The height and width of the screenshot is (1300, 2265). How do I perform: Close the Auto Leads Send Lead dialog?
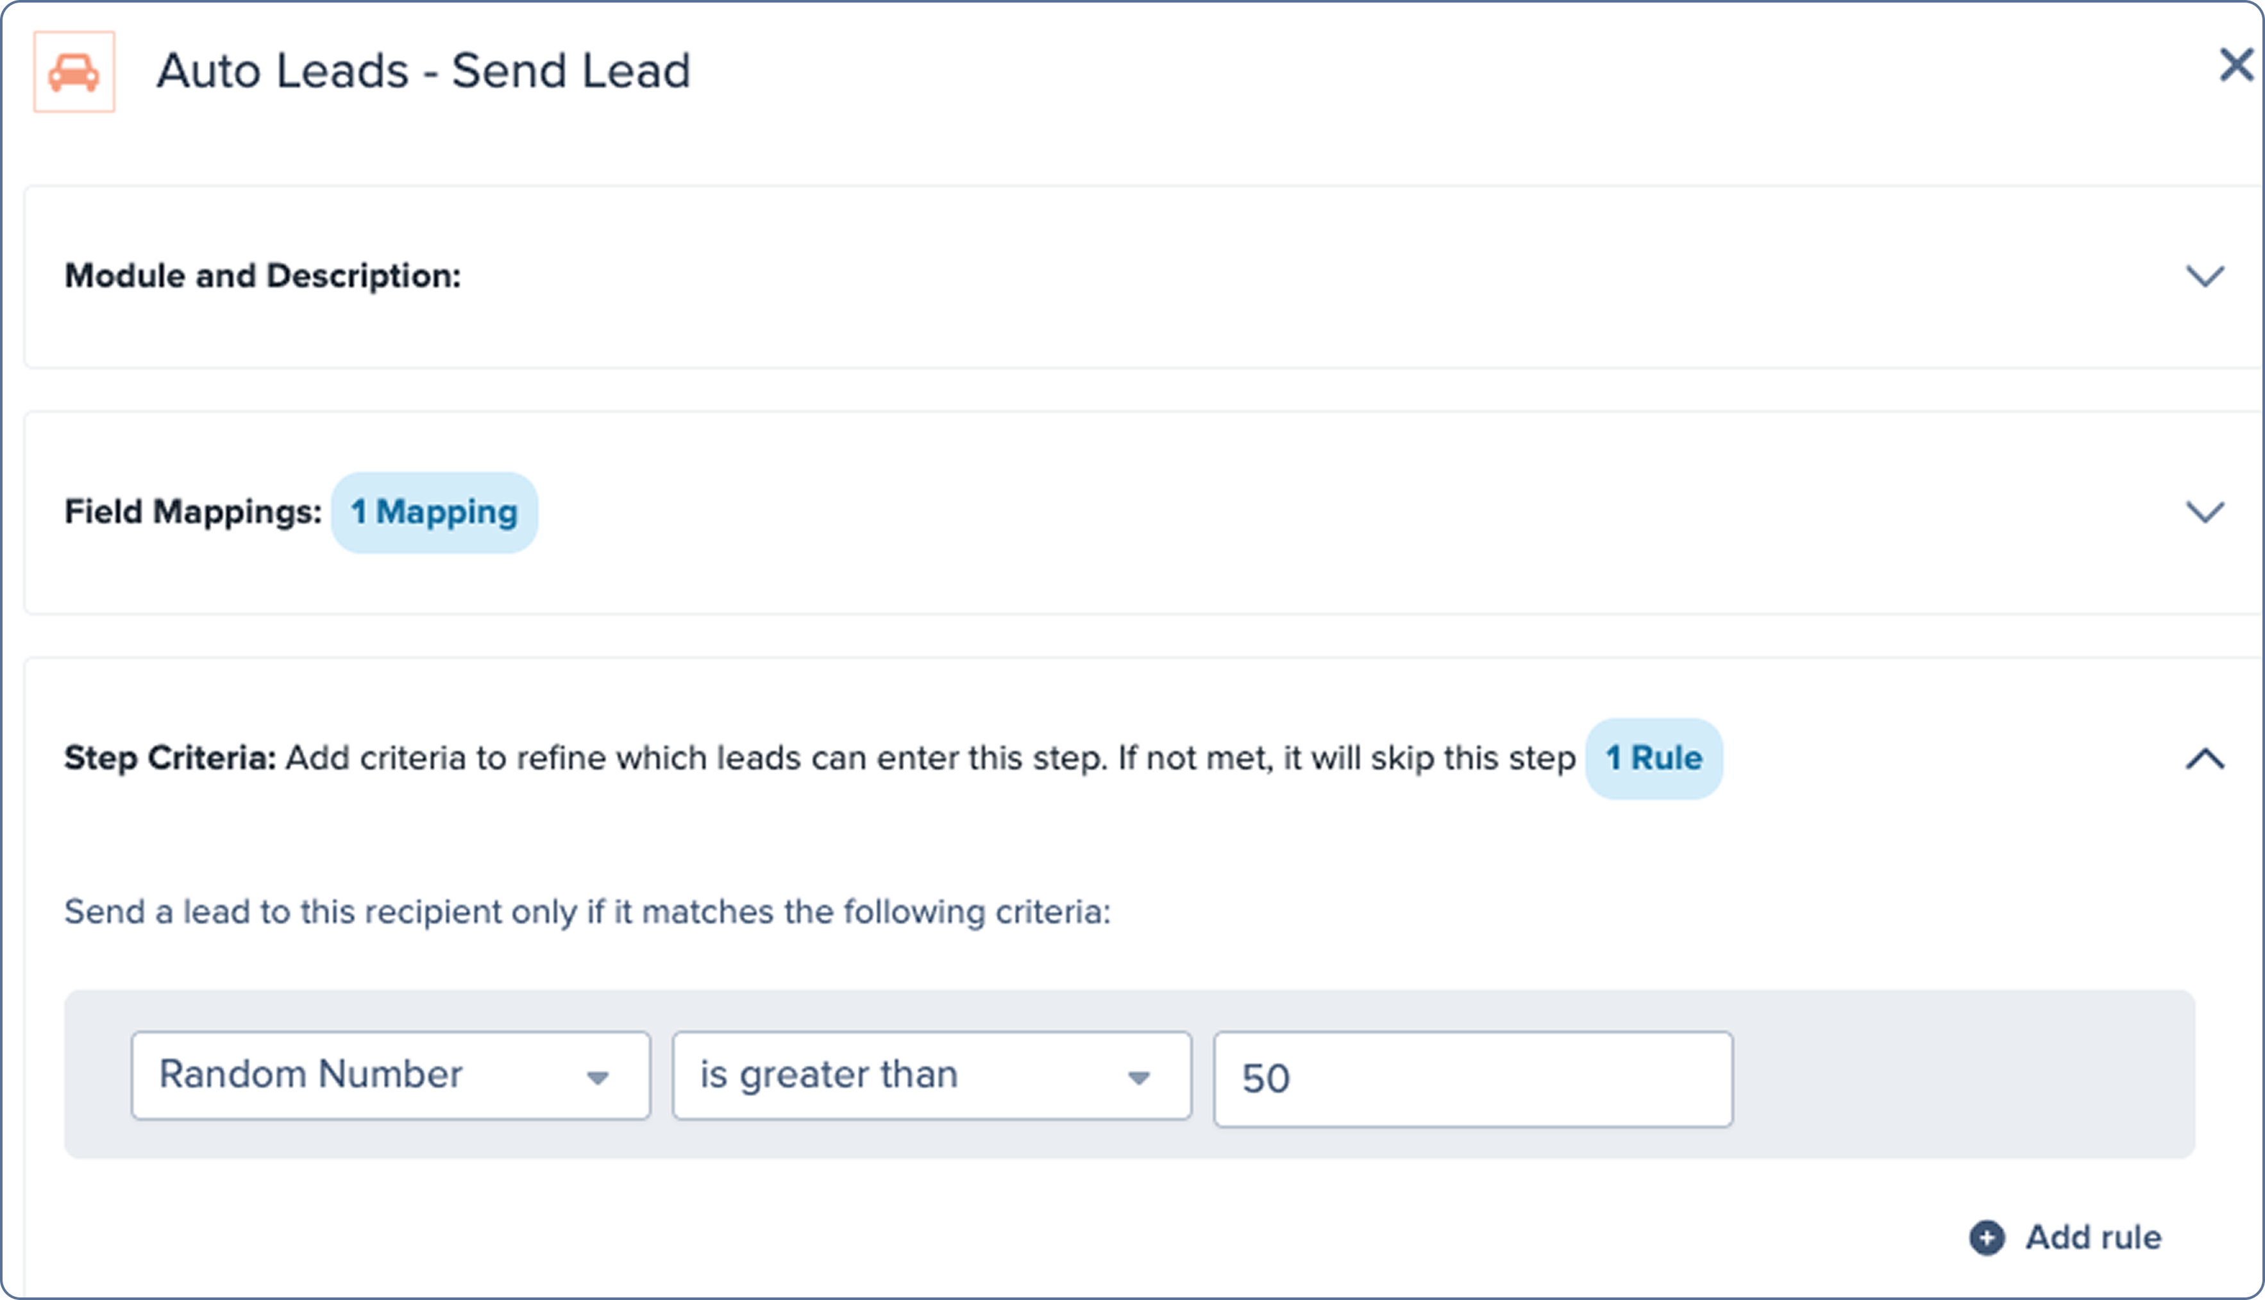click(2236, 65)
